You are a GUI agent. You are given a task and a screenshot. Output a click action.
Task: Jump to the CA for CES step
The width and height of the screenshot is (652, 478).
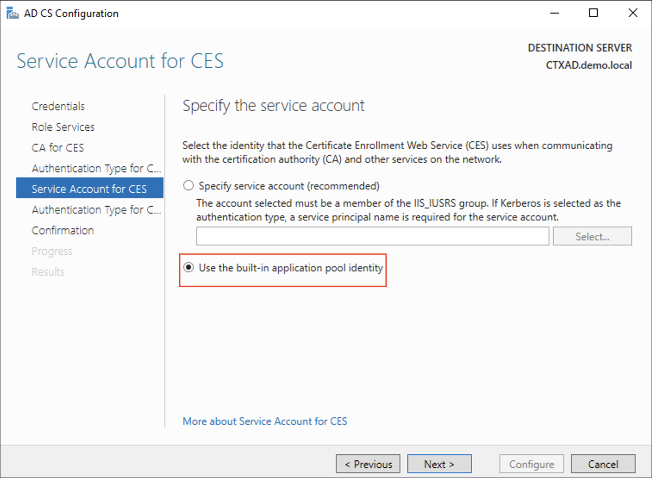58,148
